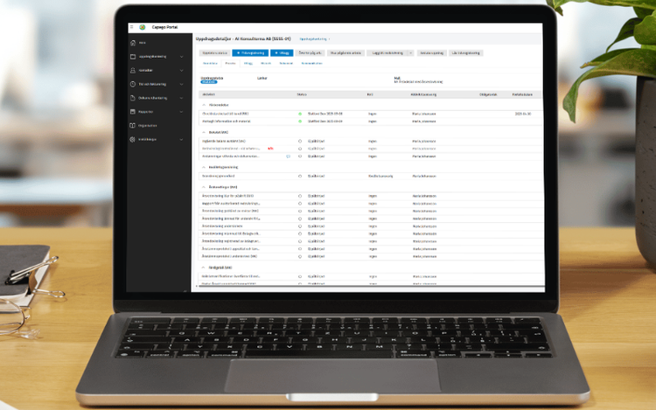Toggle the green status circle of first activity row
Screen dimensions: 656x410
300,113
